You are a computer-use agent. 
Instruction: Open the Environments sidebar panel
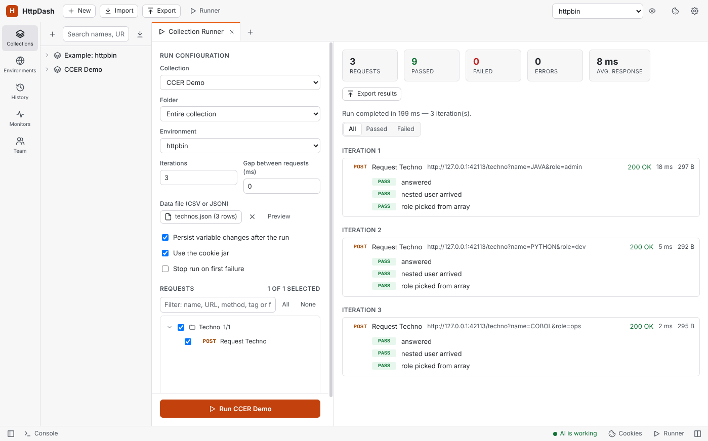click(20, 65)
